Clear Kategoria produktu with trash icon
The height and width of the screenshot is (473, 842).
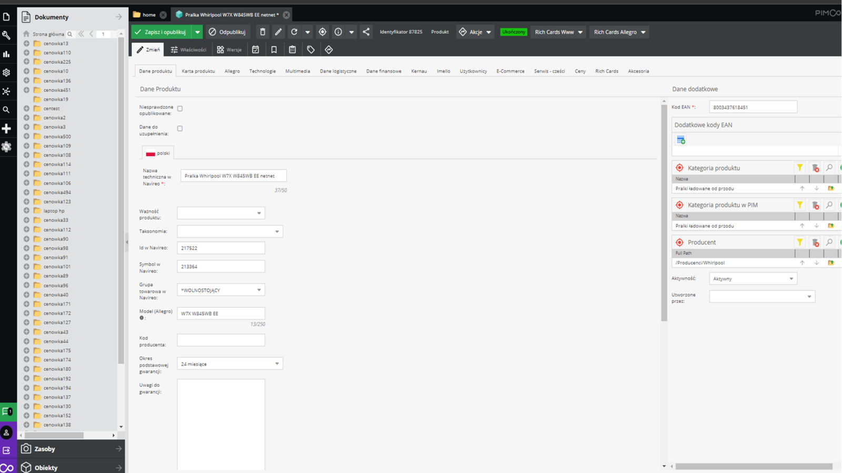[x=815, y=168]
